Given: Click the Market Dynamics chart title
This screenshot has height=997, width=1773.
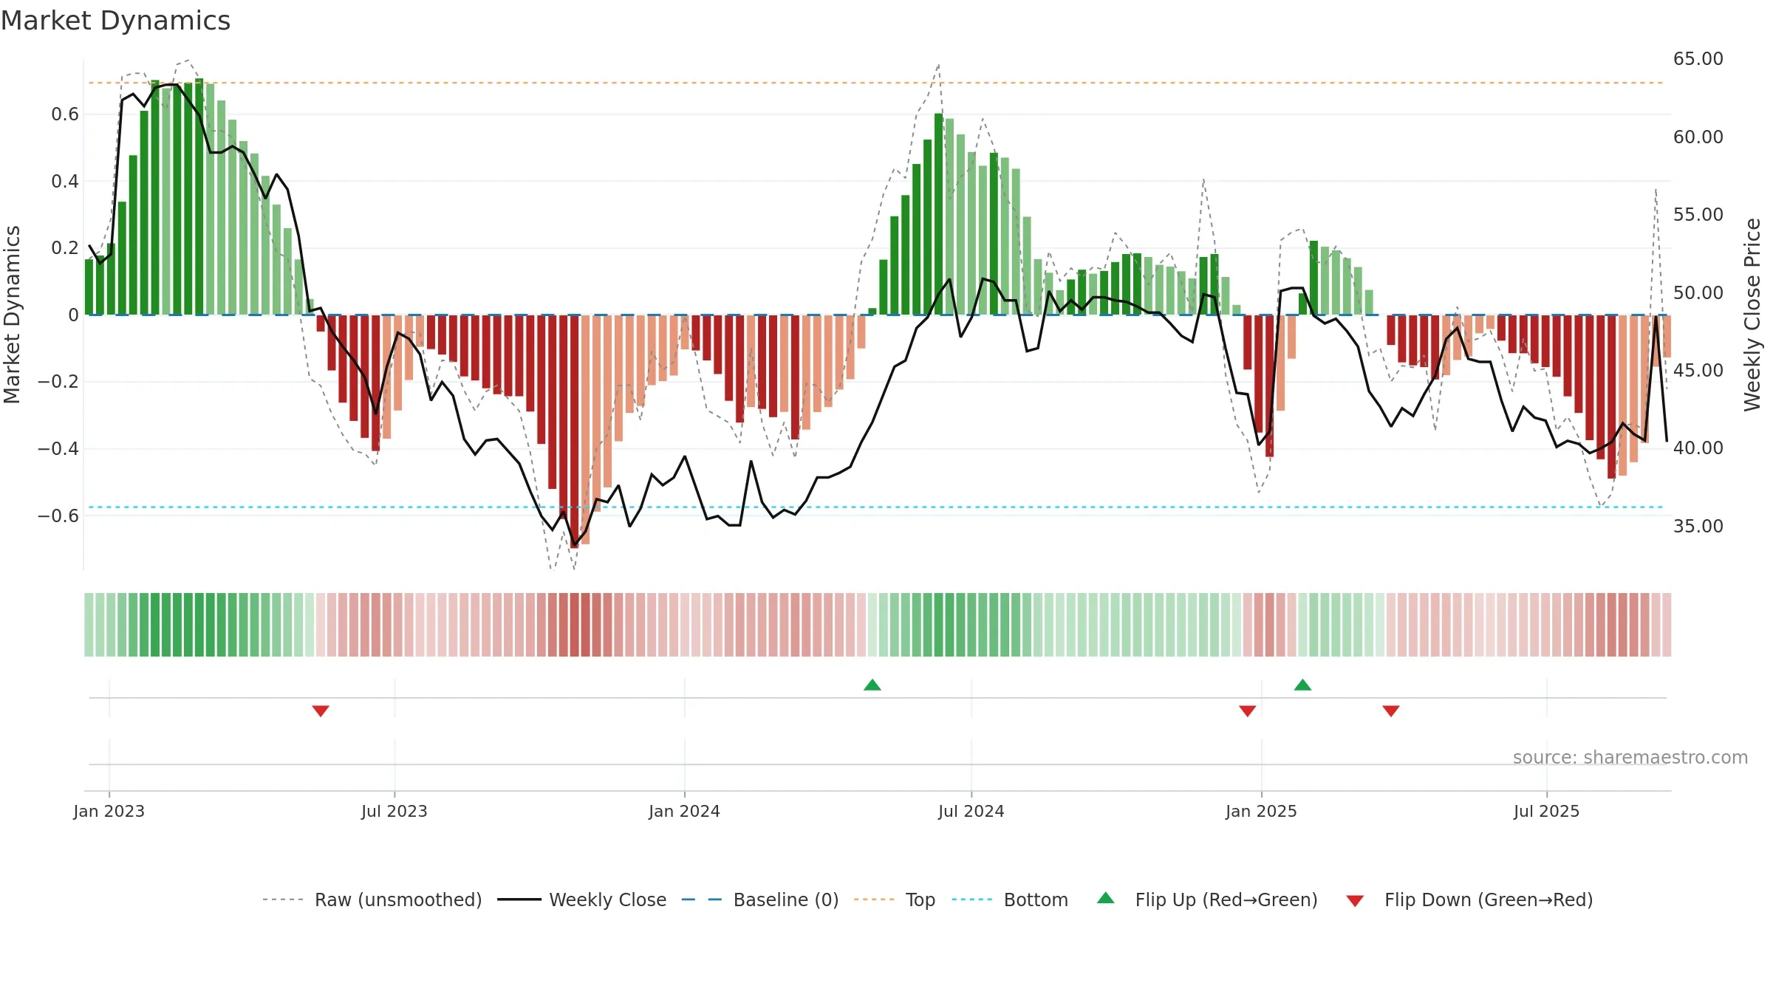Looking at the screenshot, I should tap(115, 21).
